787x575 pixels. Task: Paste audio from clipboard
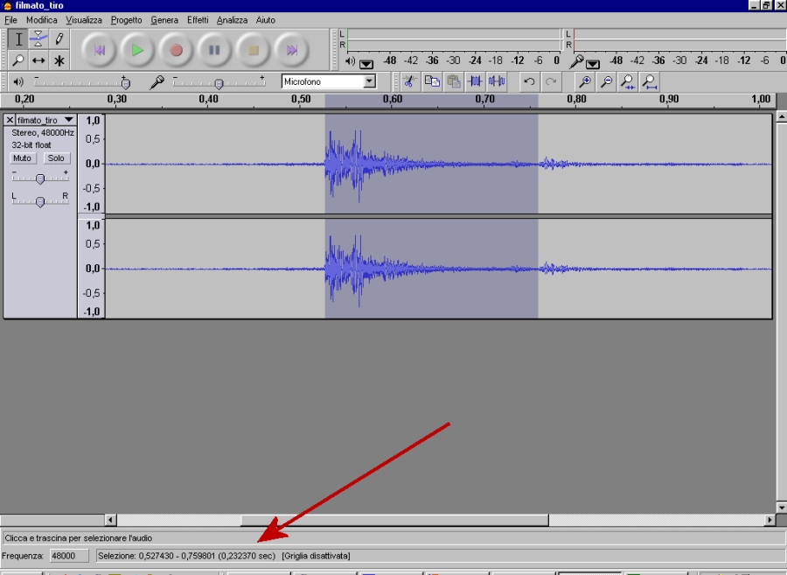pyautogui.click(x=454, y=81)
